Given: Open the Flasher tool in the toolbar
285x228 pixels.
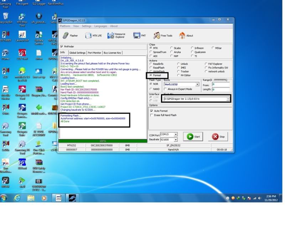Looking at the screenshot, I should click(x=70, y=36).
